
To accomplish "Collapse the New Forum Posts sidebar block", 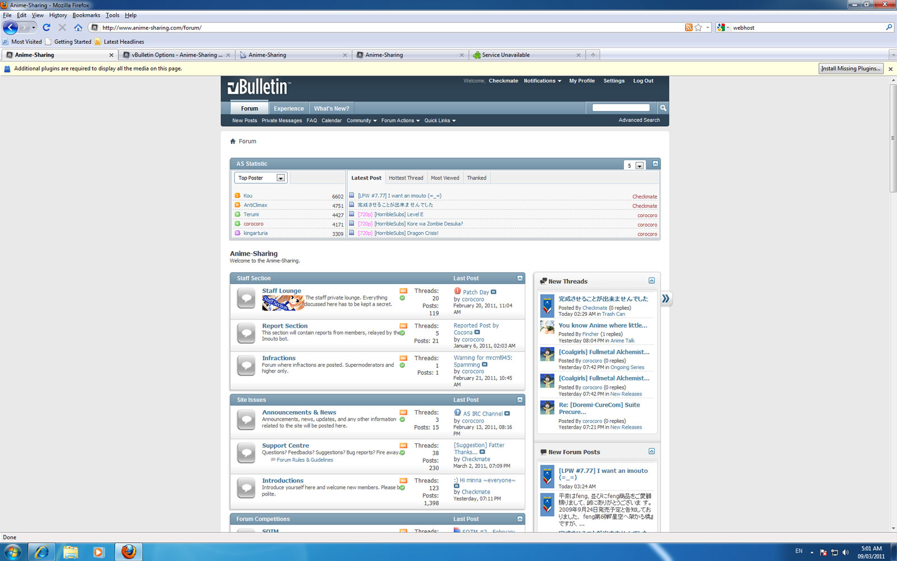I will coord(651,451).
